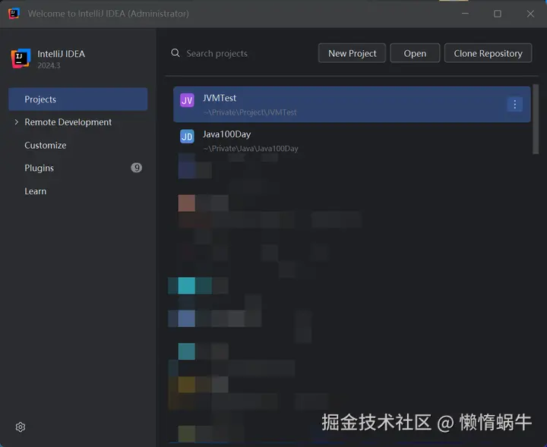Click the purple JV project icon
Screen dimensions: 547x447
(187, 101)
